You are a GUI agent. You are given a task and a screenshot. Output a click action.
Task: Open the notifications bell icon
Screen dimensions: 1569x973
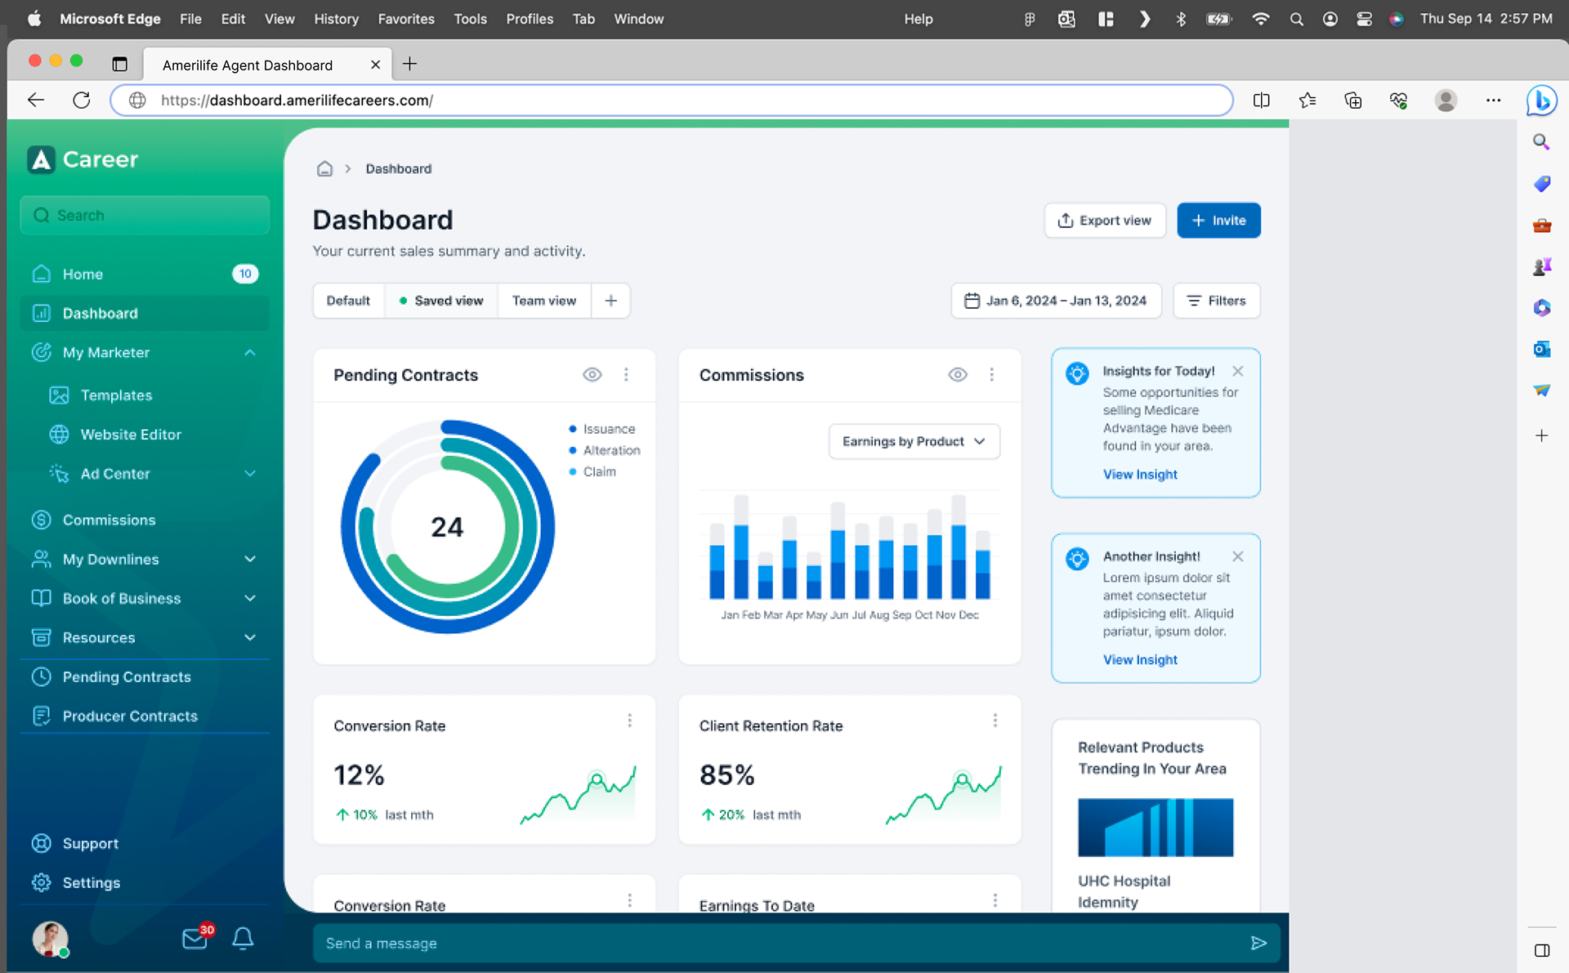pyautogui.click(x=243, y=938)
